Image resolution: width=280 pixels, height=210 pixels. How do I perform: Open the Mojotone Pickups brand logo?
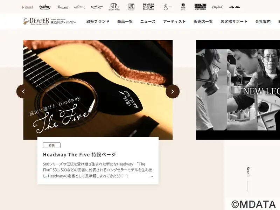(x=200, y=7)
